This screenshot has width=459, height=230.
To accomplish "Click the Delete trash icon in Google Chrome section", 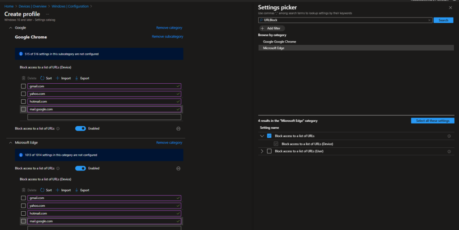I will coord(23,78).
